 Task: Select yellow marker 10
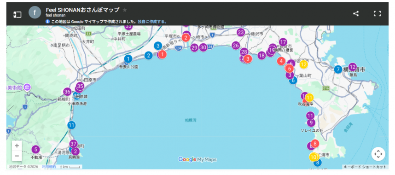[x=314, y=157]
